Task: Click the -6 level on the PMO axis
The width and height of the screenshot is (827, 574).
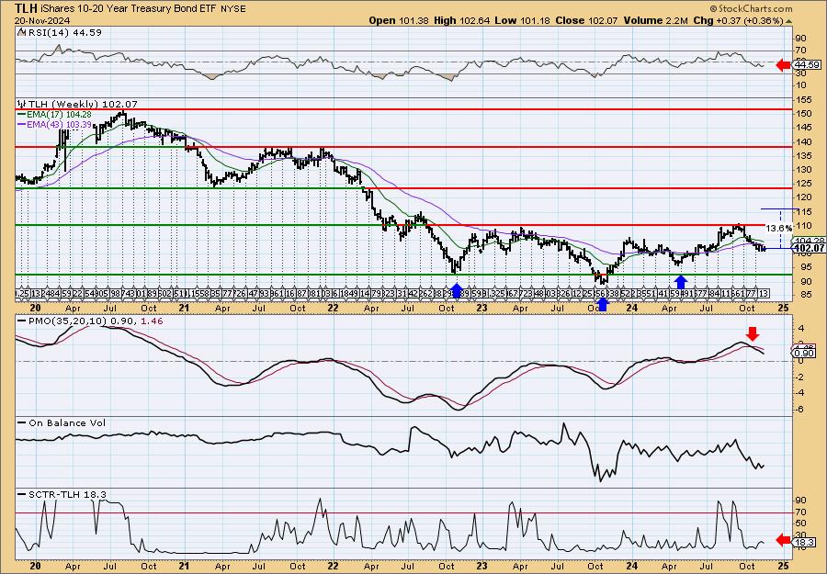Action: click(801, 410)
